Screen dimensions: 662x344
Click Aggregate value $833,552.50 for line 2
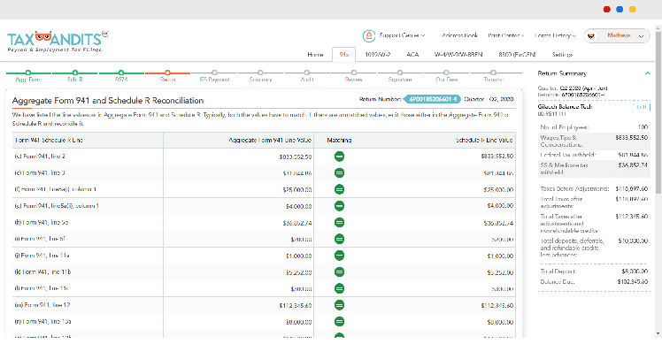[295, 157]
